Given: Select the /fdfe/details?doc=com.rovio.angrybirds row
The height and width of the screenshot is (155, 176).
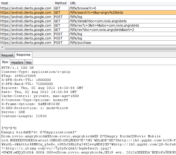Looking at the screenshot, I should point(88,21).
